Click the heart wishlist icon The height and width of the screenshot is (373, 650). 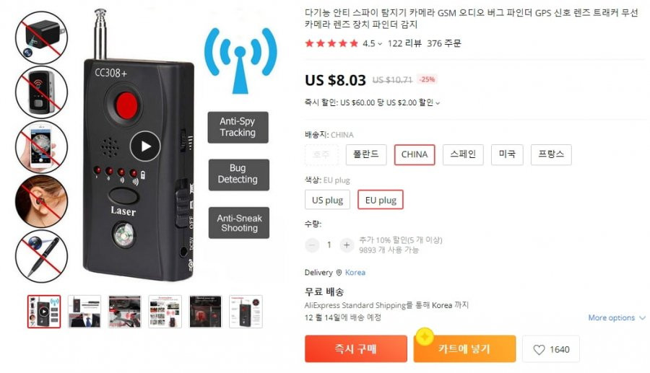tap(539, 350)
